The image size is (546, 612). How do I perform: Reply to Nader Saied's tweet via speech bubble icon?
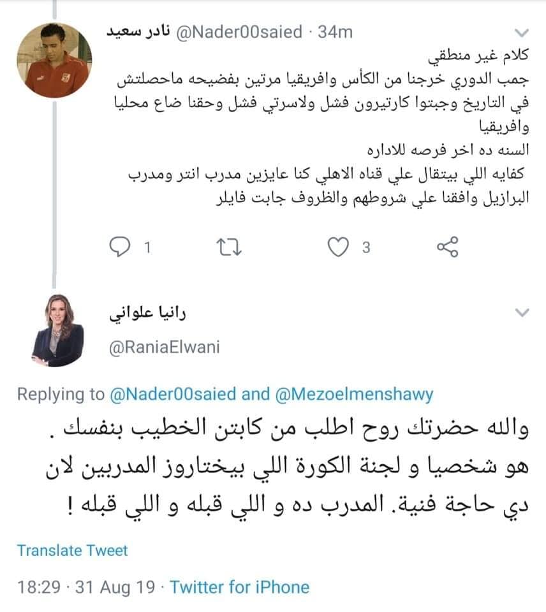(x=119, y=247)
